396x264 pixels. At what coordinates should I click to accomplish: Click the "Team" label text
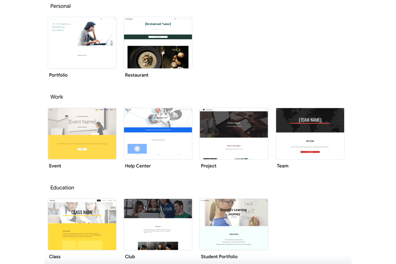(282, 166)
